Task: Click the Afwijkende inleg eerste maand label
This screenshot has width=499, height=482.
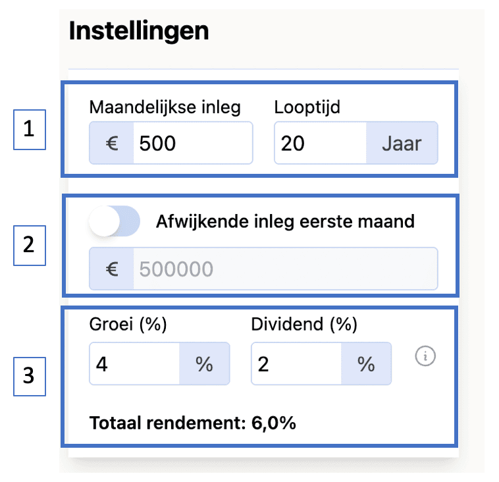Action: (285, 221)
